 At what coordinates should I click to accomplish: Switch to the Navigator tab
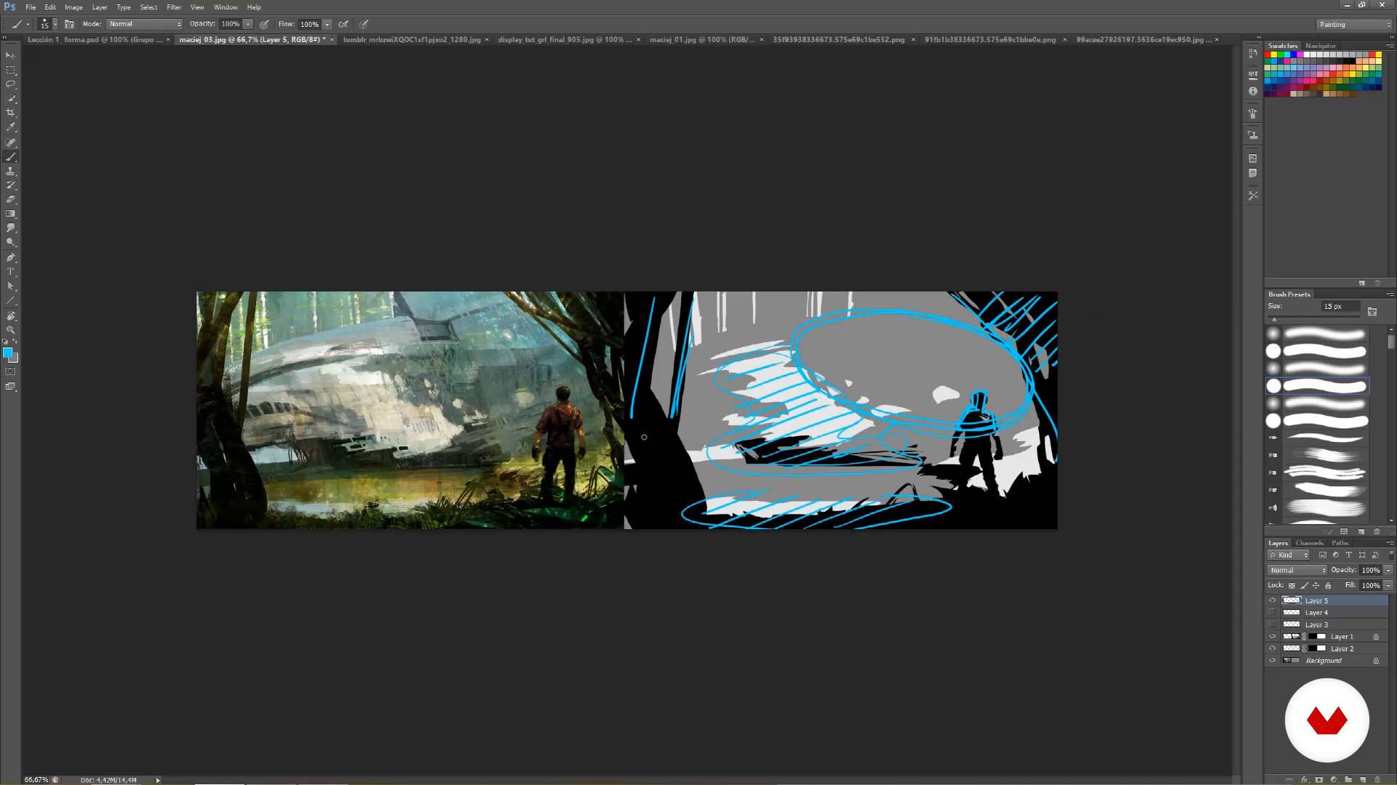click(1321, 46)
